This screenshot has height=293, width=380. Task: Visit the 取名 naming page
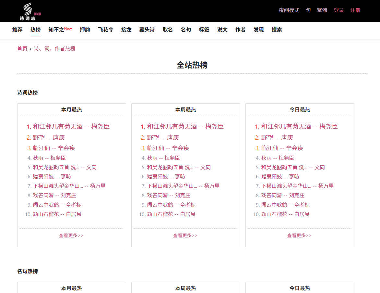pos(167,30)
